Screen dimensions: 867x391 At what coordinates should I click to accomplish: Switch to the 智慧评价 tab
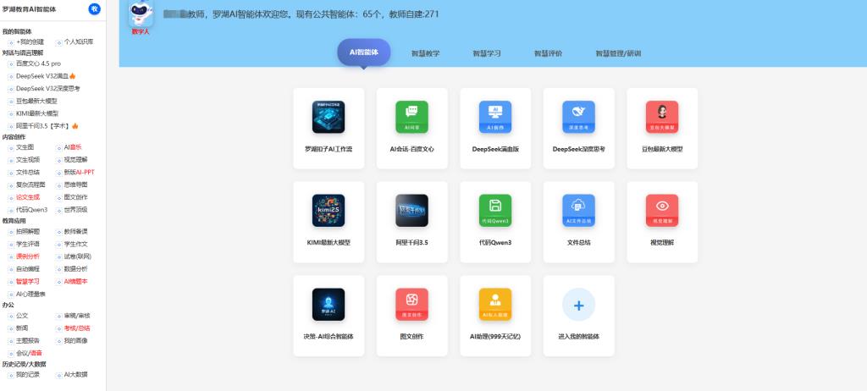548,53
